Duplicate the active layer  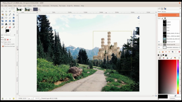173,52
